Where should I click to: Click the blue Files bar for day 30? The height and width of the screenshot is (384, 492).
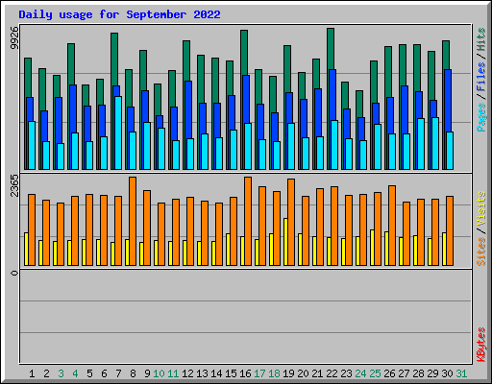[448, 100]
